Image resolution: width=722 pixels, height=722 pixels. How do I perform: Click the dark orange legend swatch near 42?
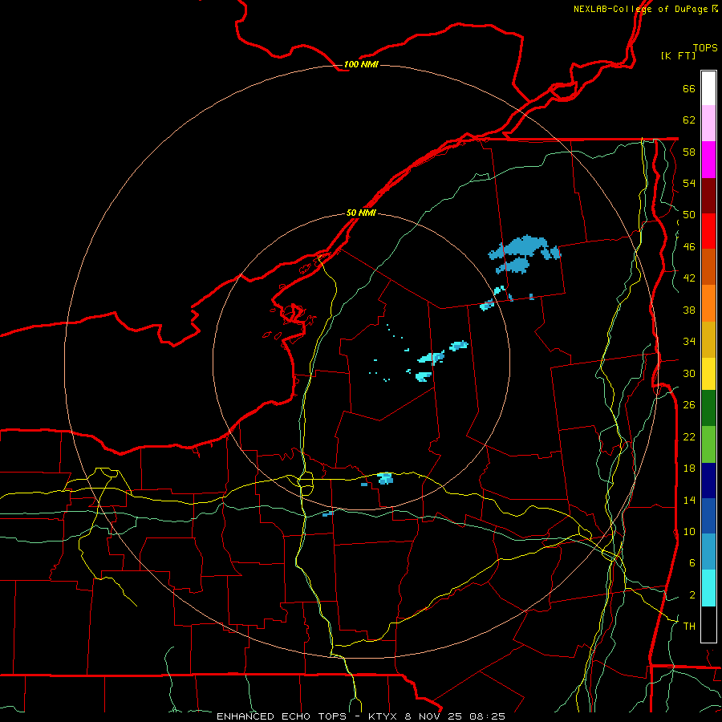click(708, 267)
